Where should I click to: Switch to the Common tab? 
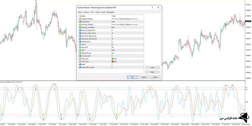pyautogui.click(x=86, y=12)
